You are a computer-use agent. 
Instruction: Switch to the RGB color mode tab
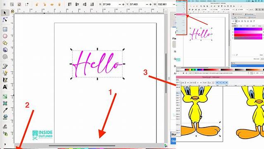[235, 26]
